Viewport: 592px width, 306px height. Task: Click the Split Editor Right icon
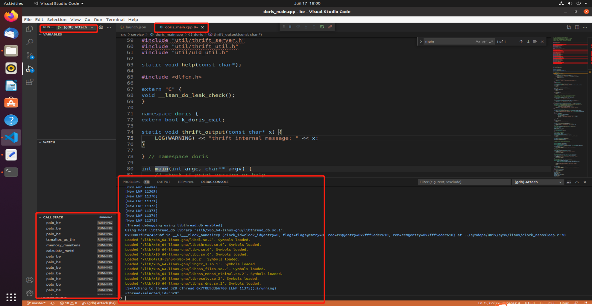(577, 27)
